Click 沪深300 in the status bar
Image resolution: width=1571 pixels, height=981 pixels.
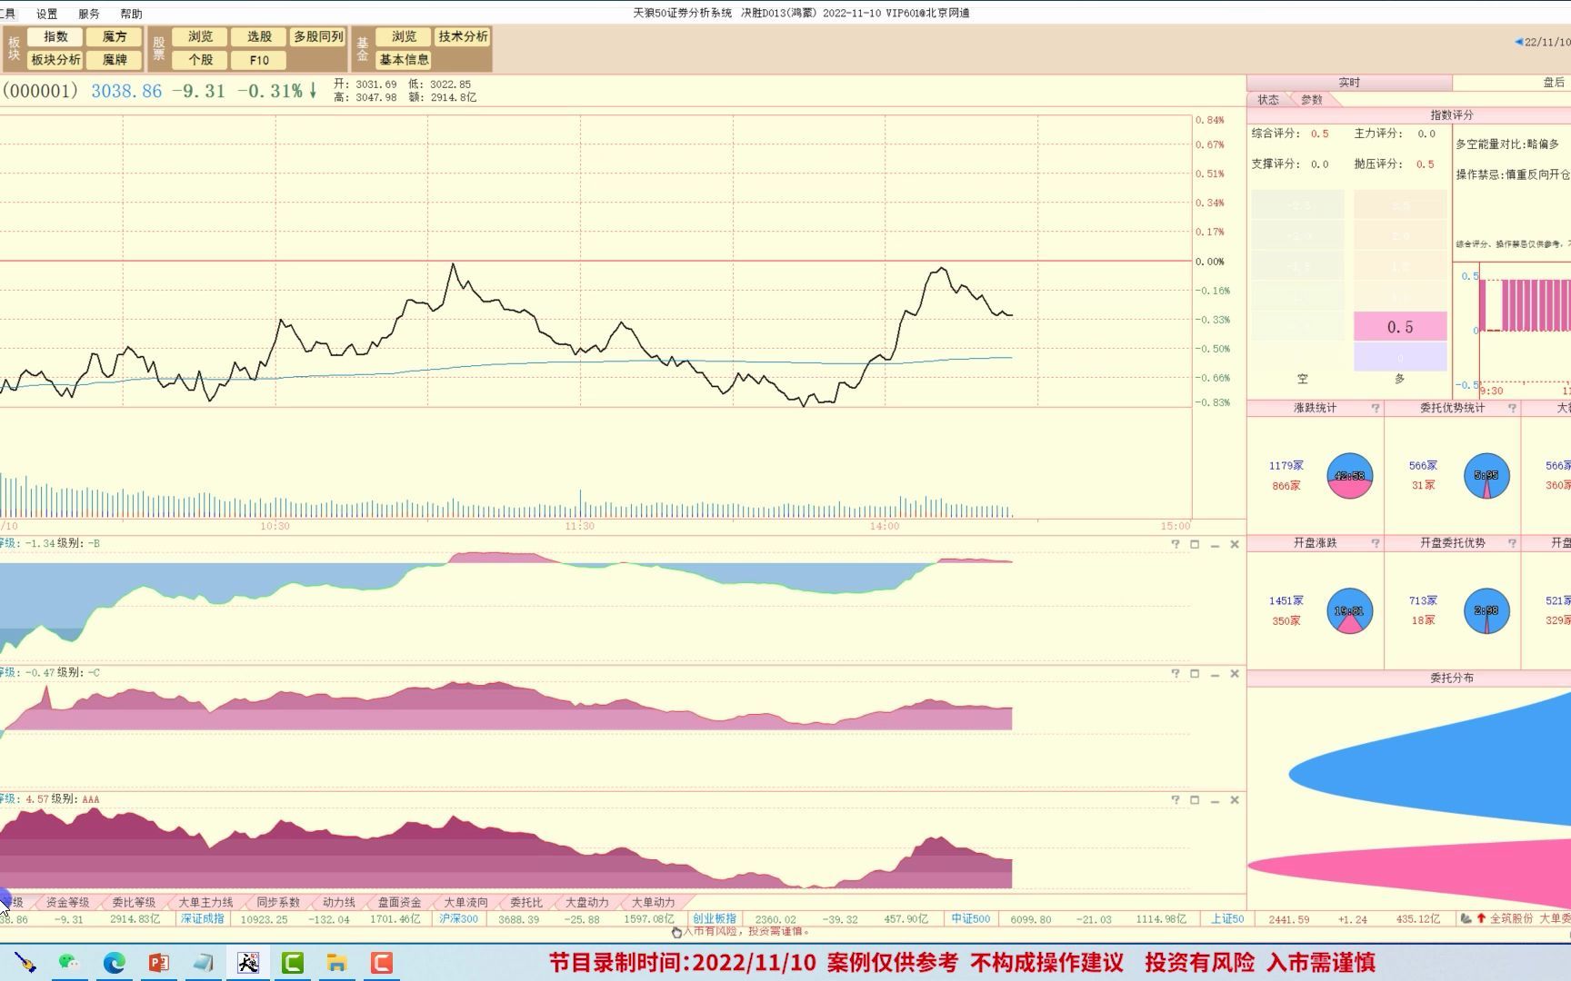(458, 919)
